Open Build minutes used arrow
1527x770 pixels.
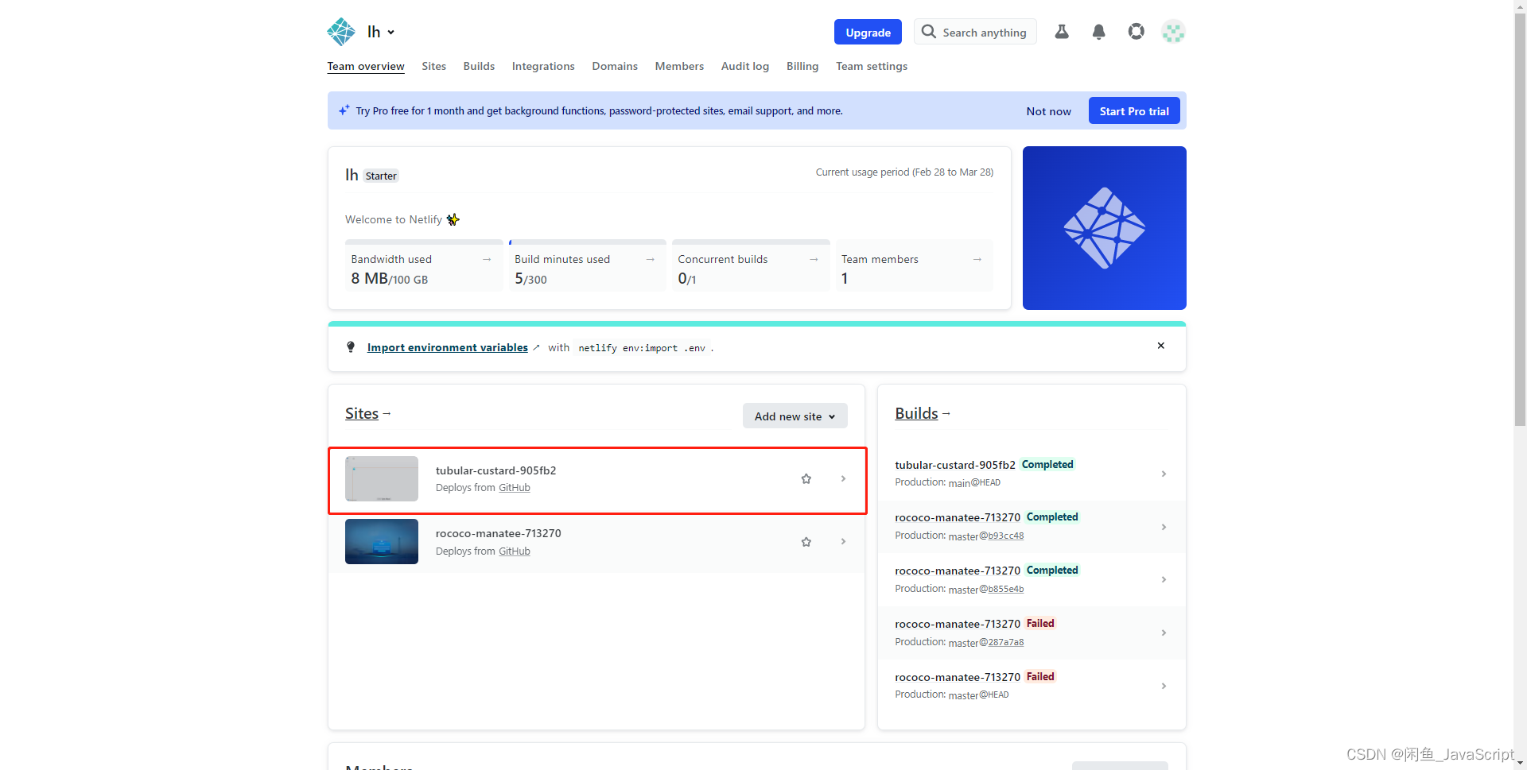pos(650,259)
